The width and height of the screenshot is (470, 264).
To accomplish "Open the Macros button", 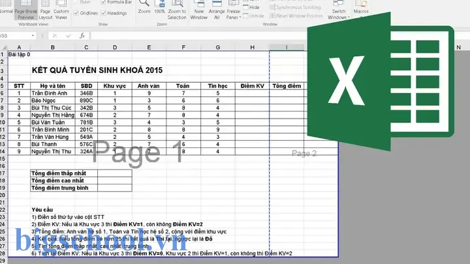I will tap(361, 8).
